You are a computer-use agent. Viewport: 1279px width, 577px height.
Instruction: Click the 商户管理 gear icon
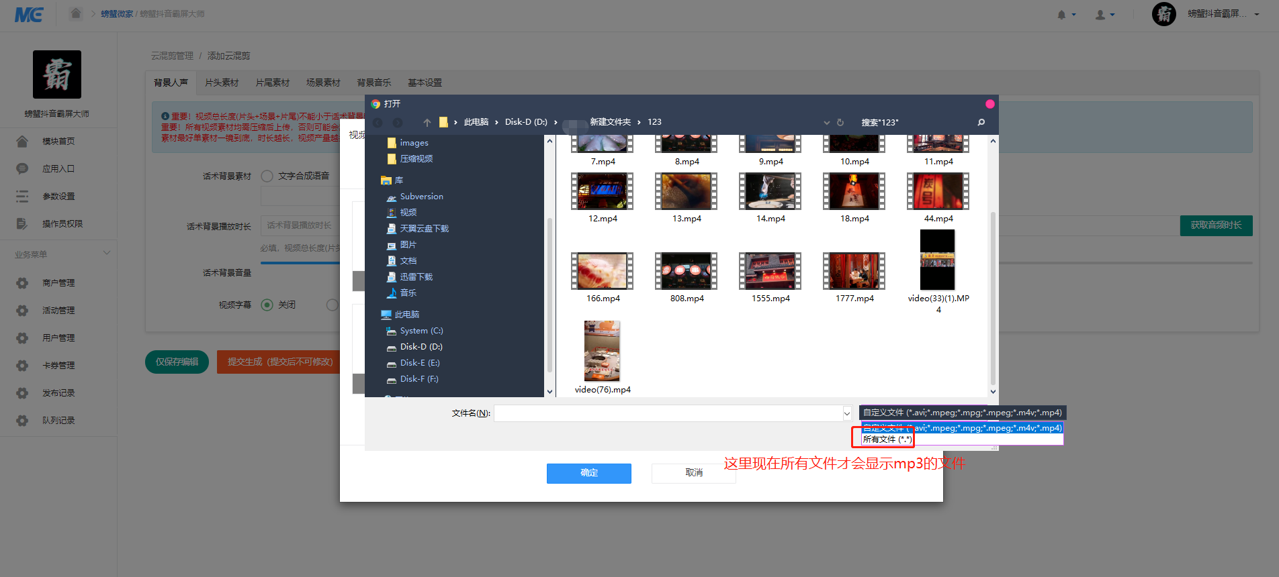[22, 282]
